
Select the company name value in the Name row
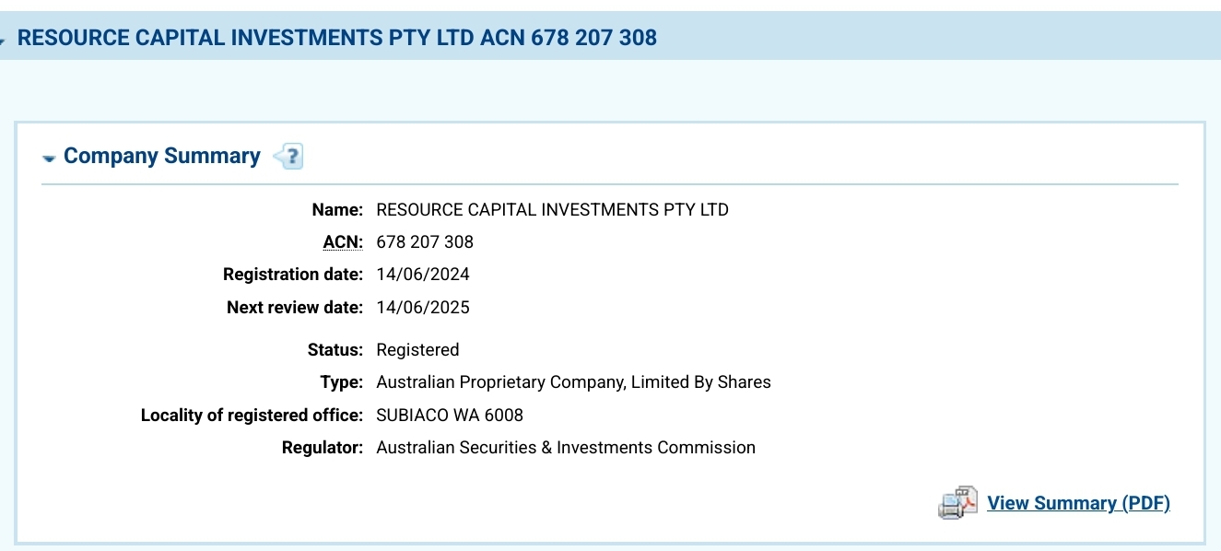[x=553, y=210]
